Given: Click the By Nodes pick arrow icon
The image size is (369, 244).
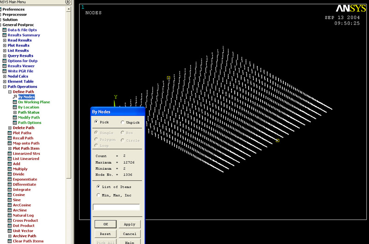Looking at the screenshot, I should [x=15, y=97].
